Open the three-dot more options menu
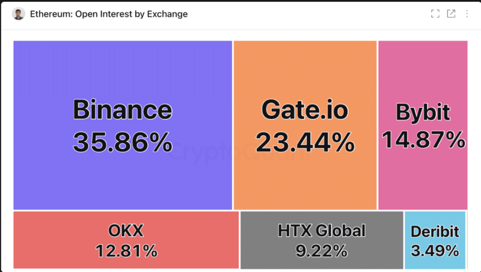Viewport: 481px width, 272px height. pos(467,14)
